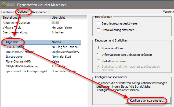Viewport: 174px width, 107px height.
Task: Click the Automatisch value
Action: (x=60, y=66)
